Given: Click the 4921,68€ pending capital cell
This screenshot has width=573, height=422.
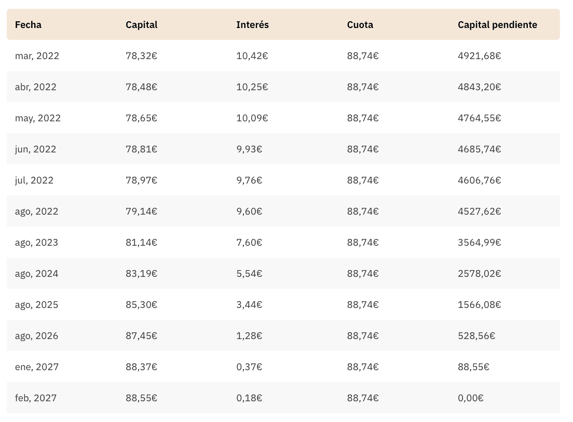Looking at the screenshot, I should (x=479, y=56).
